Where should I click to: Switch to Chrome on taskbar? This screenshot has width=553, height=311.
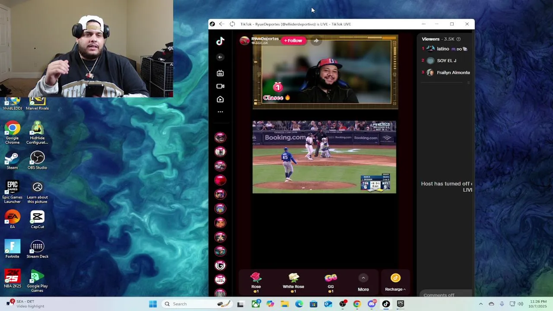357,304
